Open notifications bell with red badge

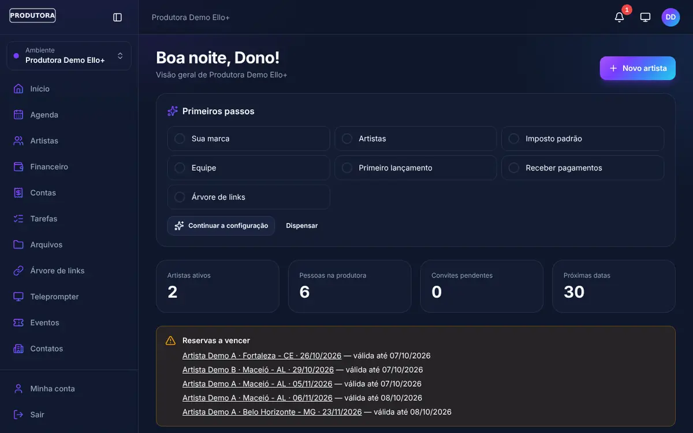620,17
